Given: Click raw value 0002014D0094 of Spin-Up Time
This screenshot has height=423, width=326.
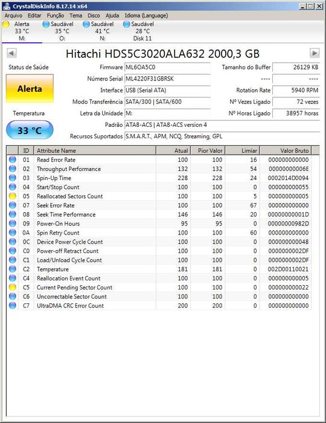Looking at the screenshot, I should pos(288,178).
